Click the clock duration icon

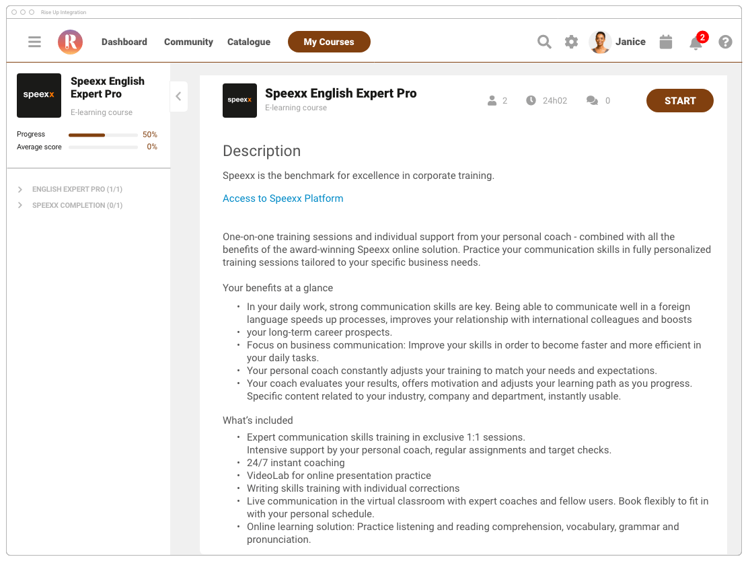(531, 100)
